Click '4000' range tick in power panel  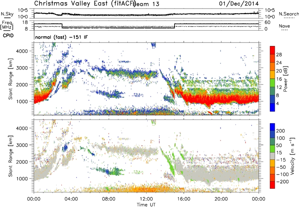point(22,51)
